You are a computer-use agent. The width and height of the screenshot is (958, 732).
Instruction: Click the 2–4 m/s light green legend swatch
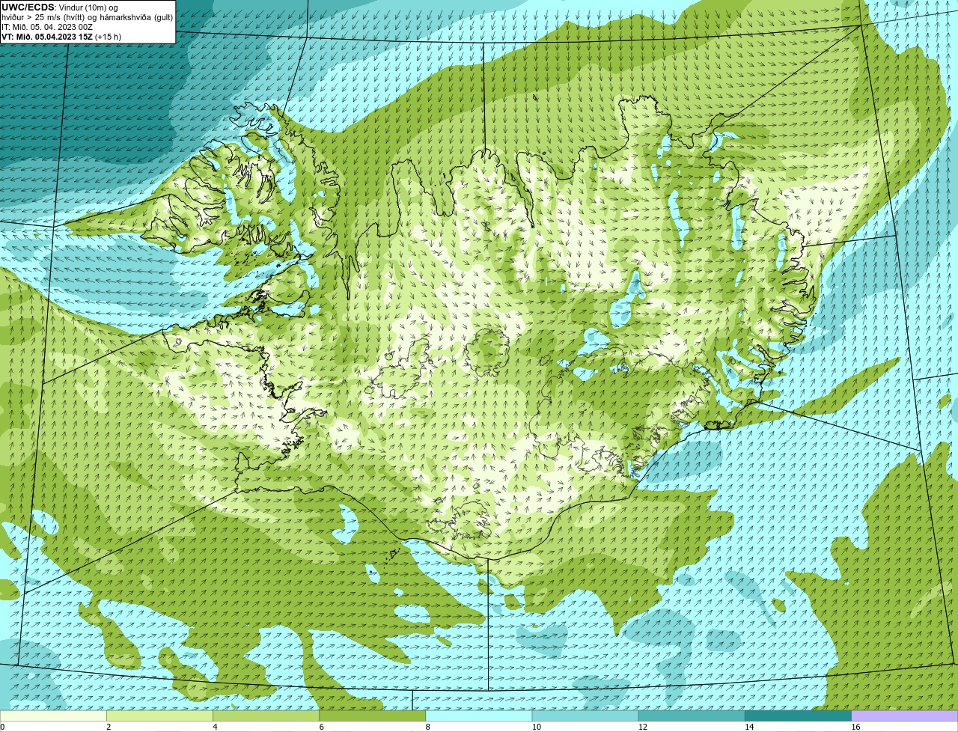tap(159, 716)
